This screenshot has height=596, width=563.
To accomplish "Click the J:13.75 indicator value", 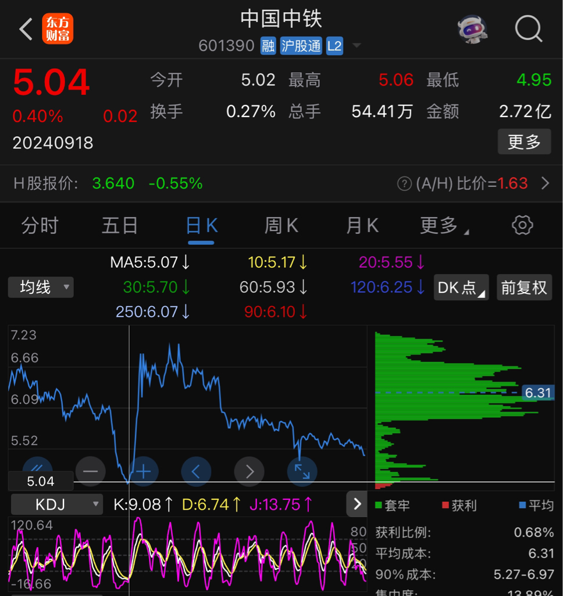I will coord(281,505).
